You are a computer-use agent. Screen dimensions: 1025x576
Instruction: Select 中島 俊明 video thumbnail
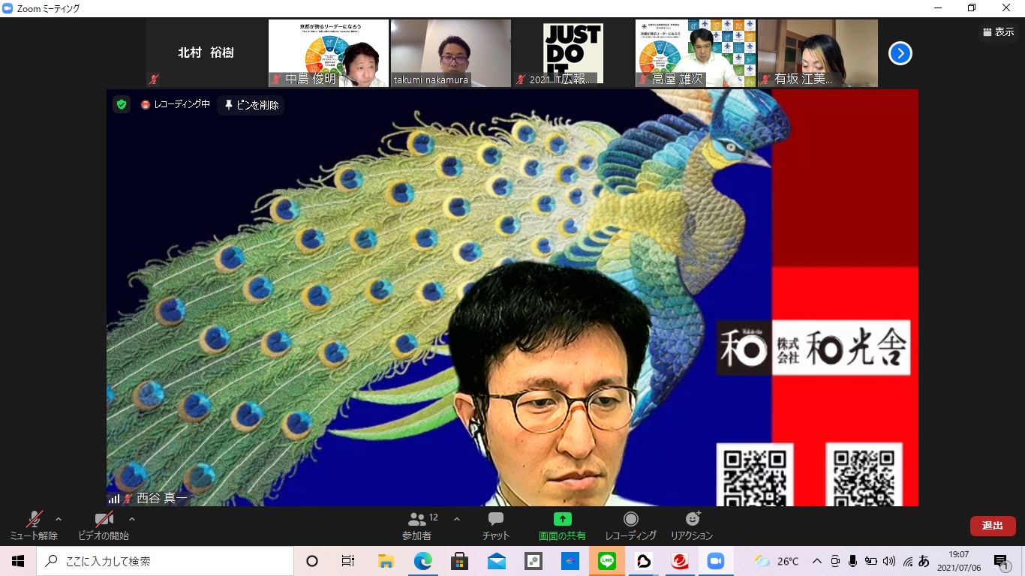pyautogui.click(x=329, y=53)
